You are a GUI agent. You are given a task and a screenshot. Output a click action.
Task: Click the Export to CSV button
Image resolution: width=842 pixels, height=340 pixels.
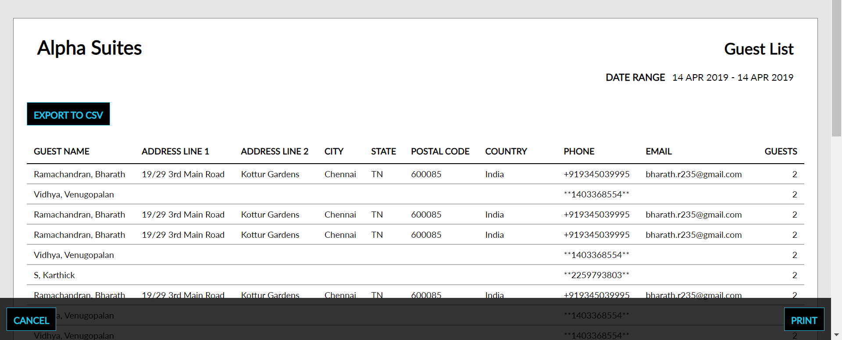(68, 114)
